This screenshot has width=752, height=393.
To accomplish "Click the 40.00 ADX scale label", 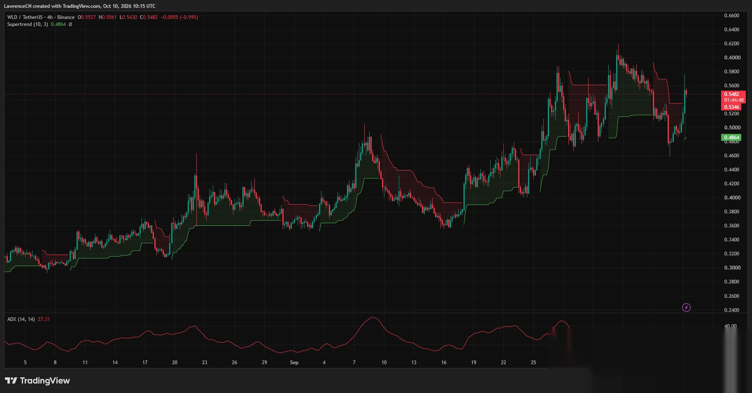I will click(x=731, y=326).
